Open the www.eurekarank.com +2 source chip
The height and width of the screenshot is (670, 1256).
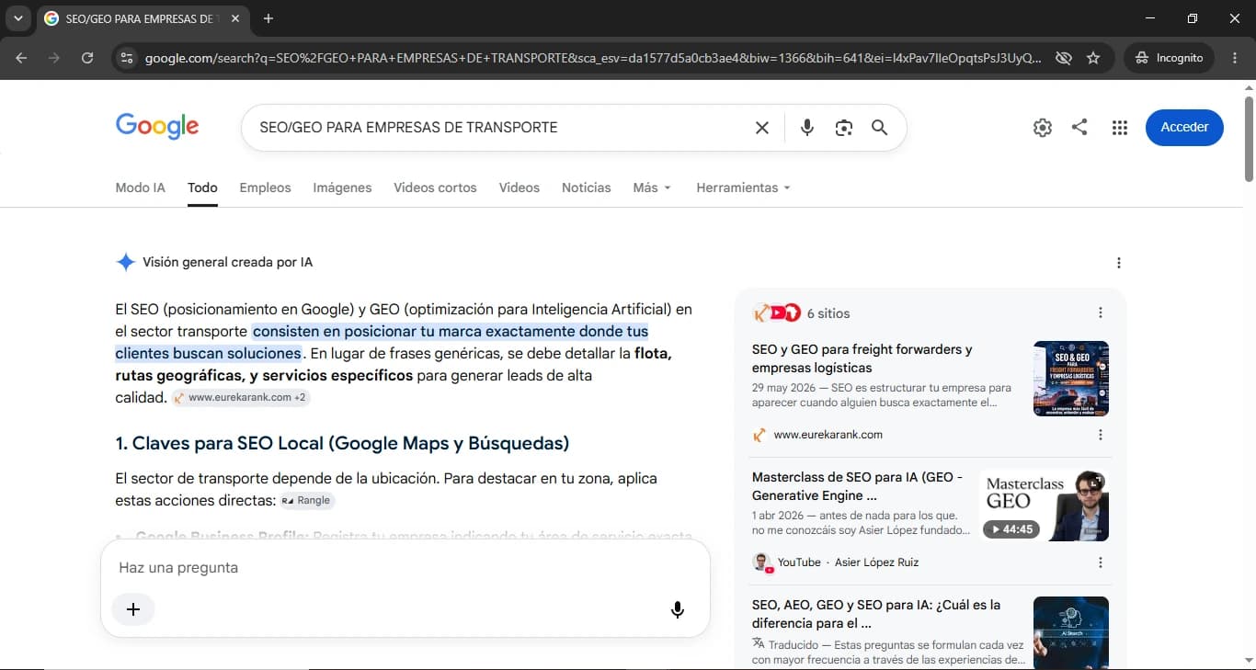click(241, 398)
